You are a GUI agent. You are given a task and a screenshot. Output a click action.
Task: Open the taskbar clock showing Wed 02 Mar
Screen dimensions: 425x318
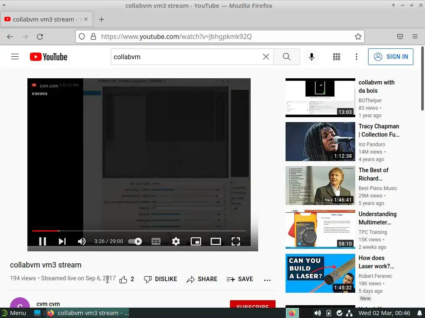[384, 313]
